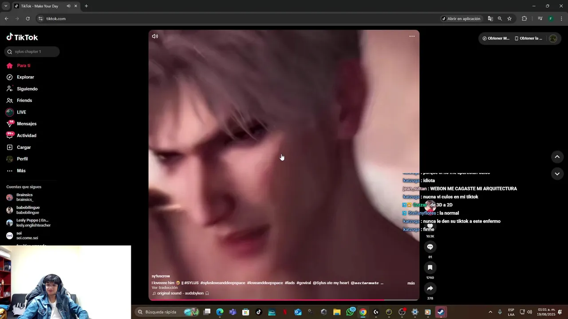Image resolution: width=568 pixels, height=319 pixels.
Task: Click Abrir en aplicación button
Action: (461, 19)
